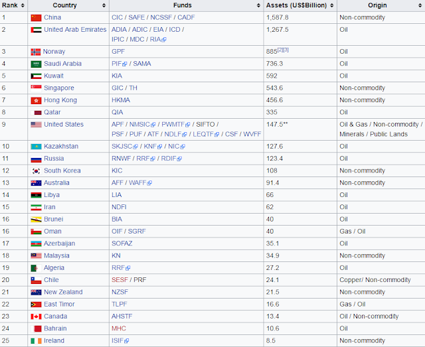Click the Chile flag icon
Image resolution: width=425 pixels, height=347 pixels.
pyautogui.click(x=36, y=281)
